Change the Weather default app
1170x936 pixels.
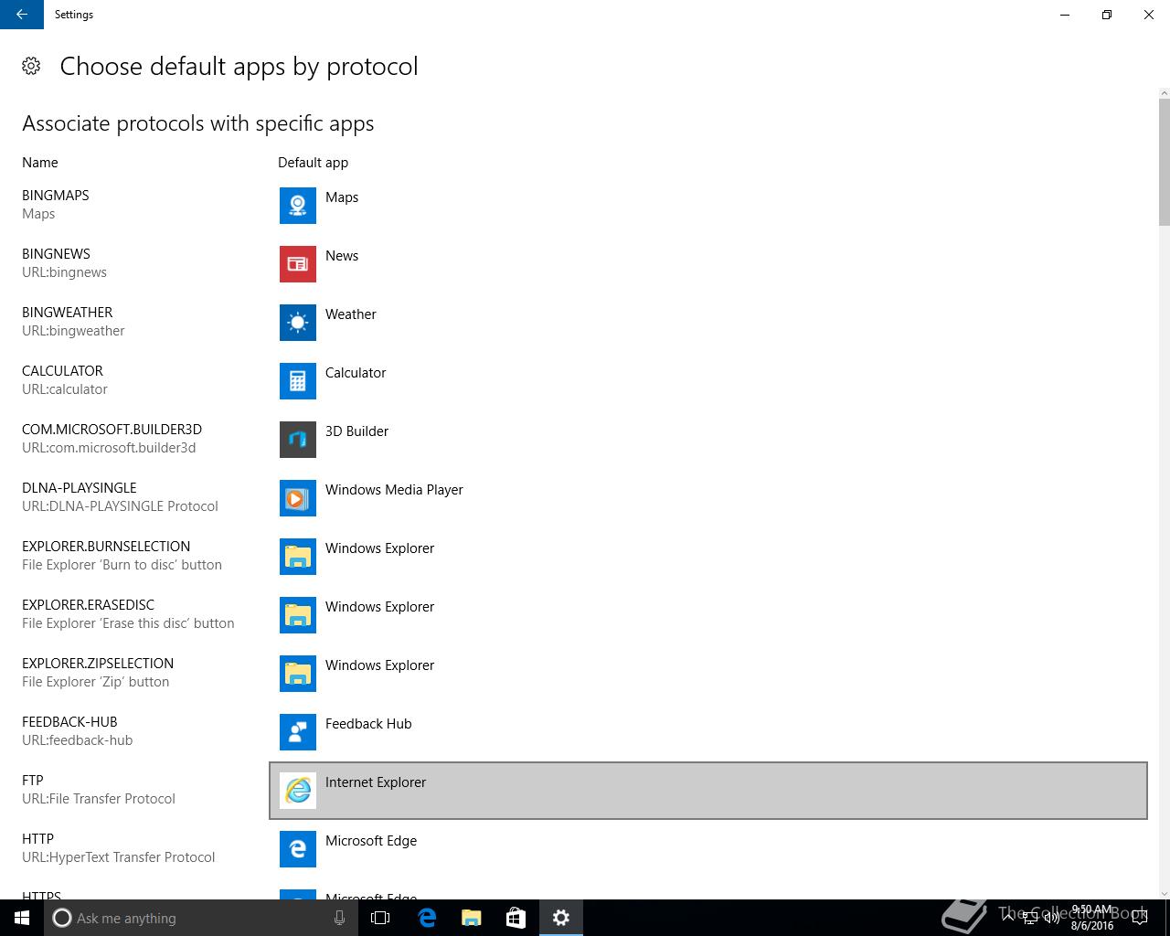pyautogui.click(x=708, y=323)
